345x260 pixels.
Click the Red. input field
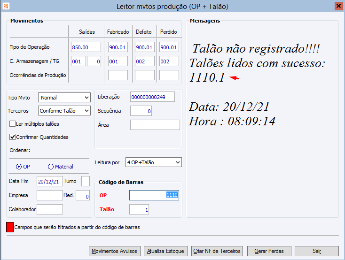(83, 195)
